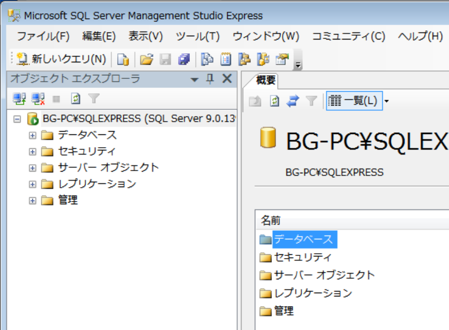The image size is (449, 330).
Task: Expand the セキュリティ tree node
Action: click(33, 151)
